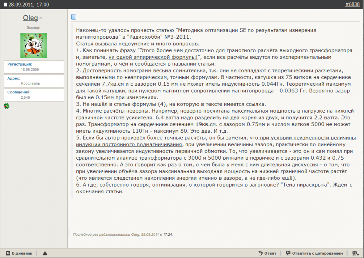The width and height of the screenshot is (364, 258).
Task: Click the online status dot next to Oleg
Action: (x=40, y=17)
